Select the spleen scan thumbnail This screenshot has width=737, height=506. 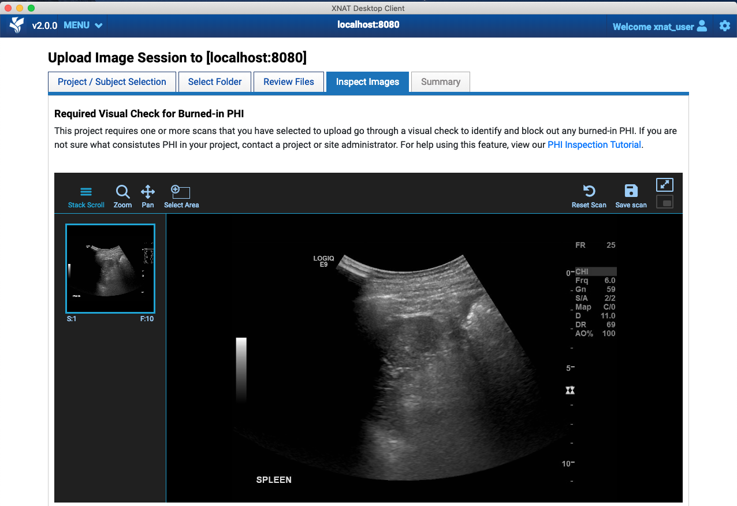click(x=110, y=269)
